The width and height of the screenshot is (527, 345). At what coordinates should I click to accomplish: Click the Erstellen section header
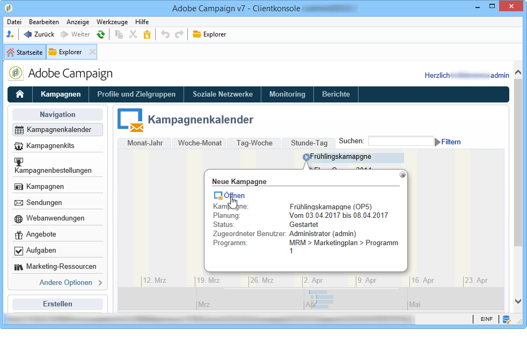click(57, 304)
